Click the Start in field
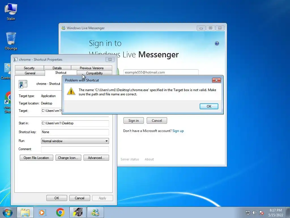 [75, 123]
